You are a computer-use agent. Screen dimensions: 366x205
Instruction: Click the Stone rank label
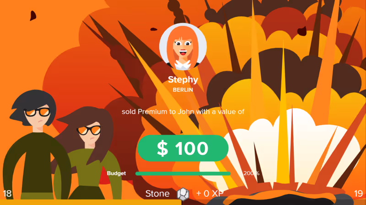point(157,194)
